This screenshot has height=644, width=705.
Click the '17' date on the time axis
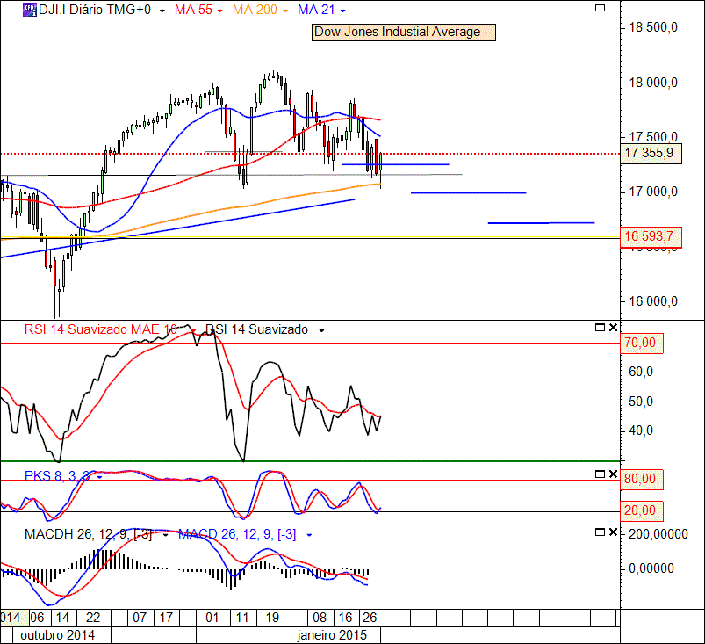166,618
